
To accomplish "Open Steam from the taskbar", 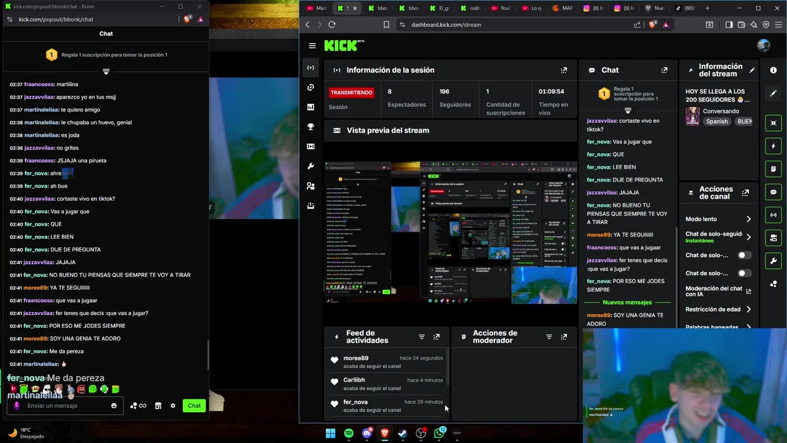I will (403, 433).
